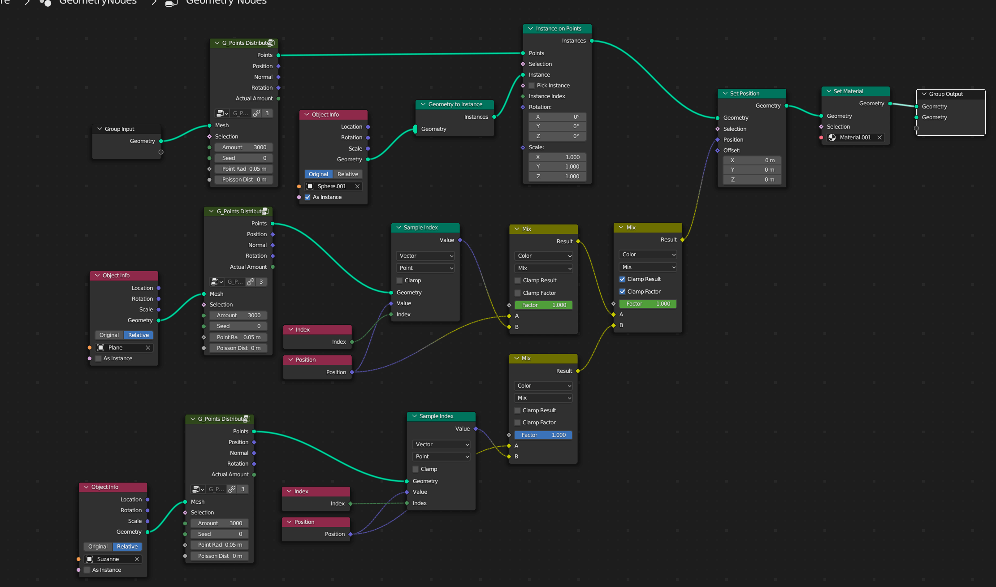The width and height of the screenshot is (996, 587).
Task: Collapse the Instance on Points node
Action: click(x=531, y=29)
